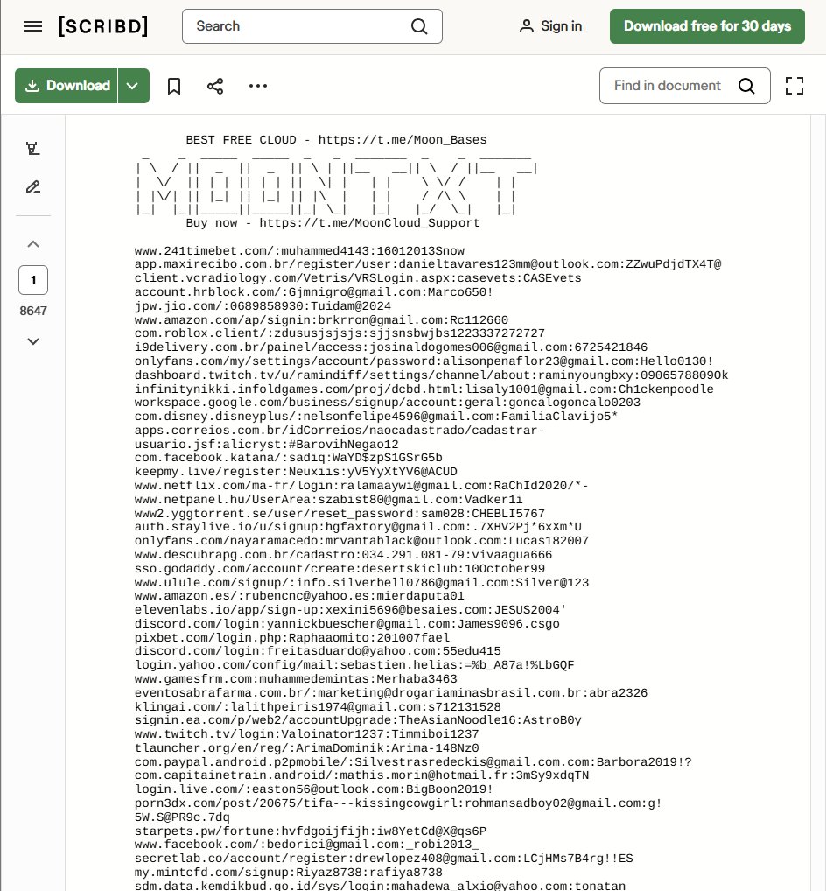Bookmark this document with the save icon
The height and width of the screenshot is (891, 826).
[174, 86]
